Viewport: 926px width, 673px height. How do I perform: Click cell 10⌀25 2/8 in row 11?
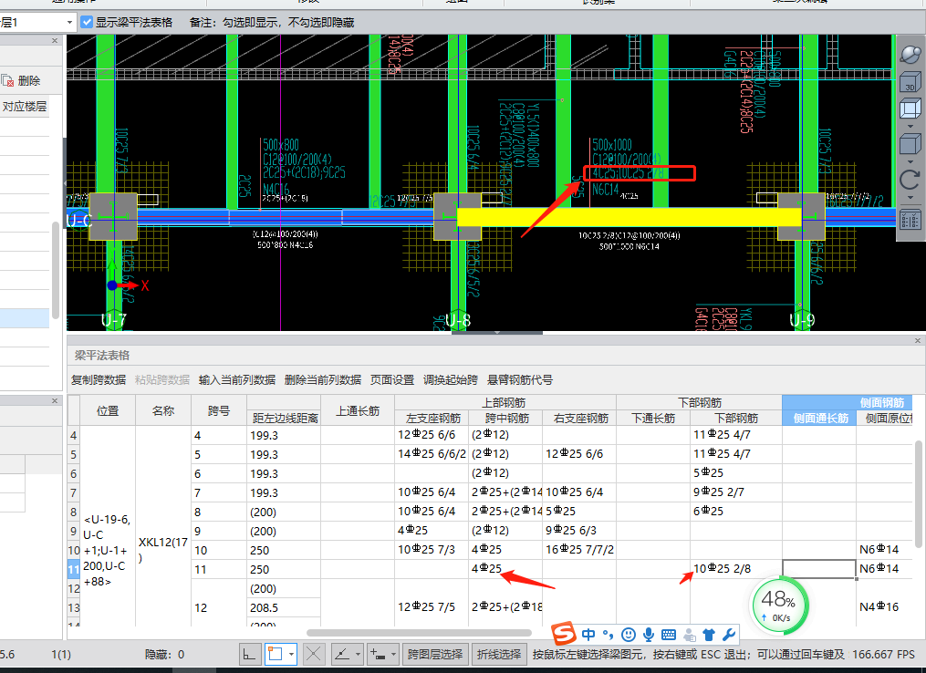[736, 569]
